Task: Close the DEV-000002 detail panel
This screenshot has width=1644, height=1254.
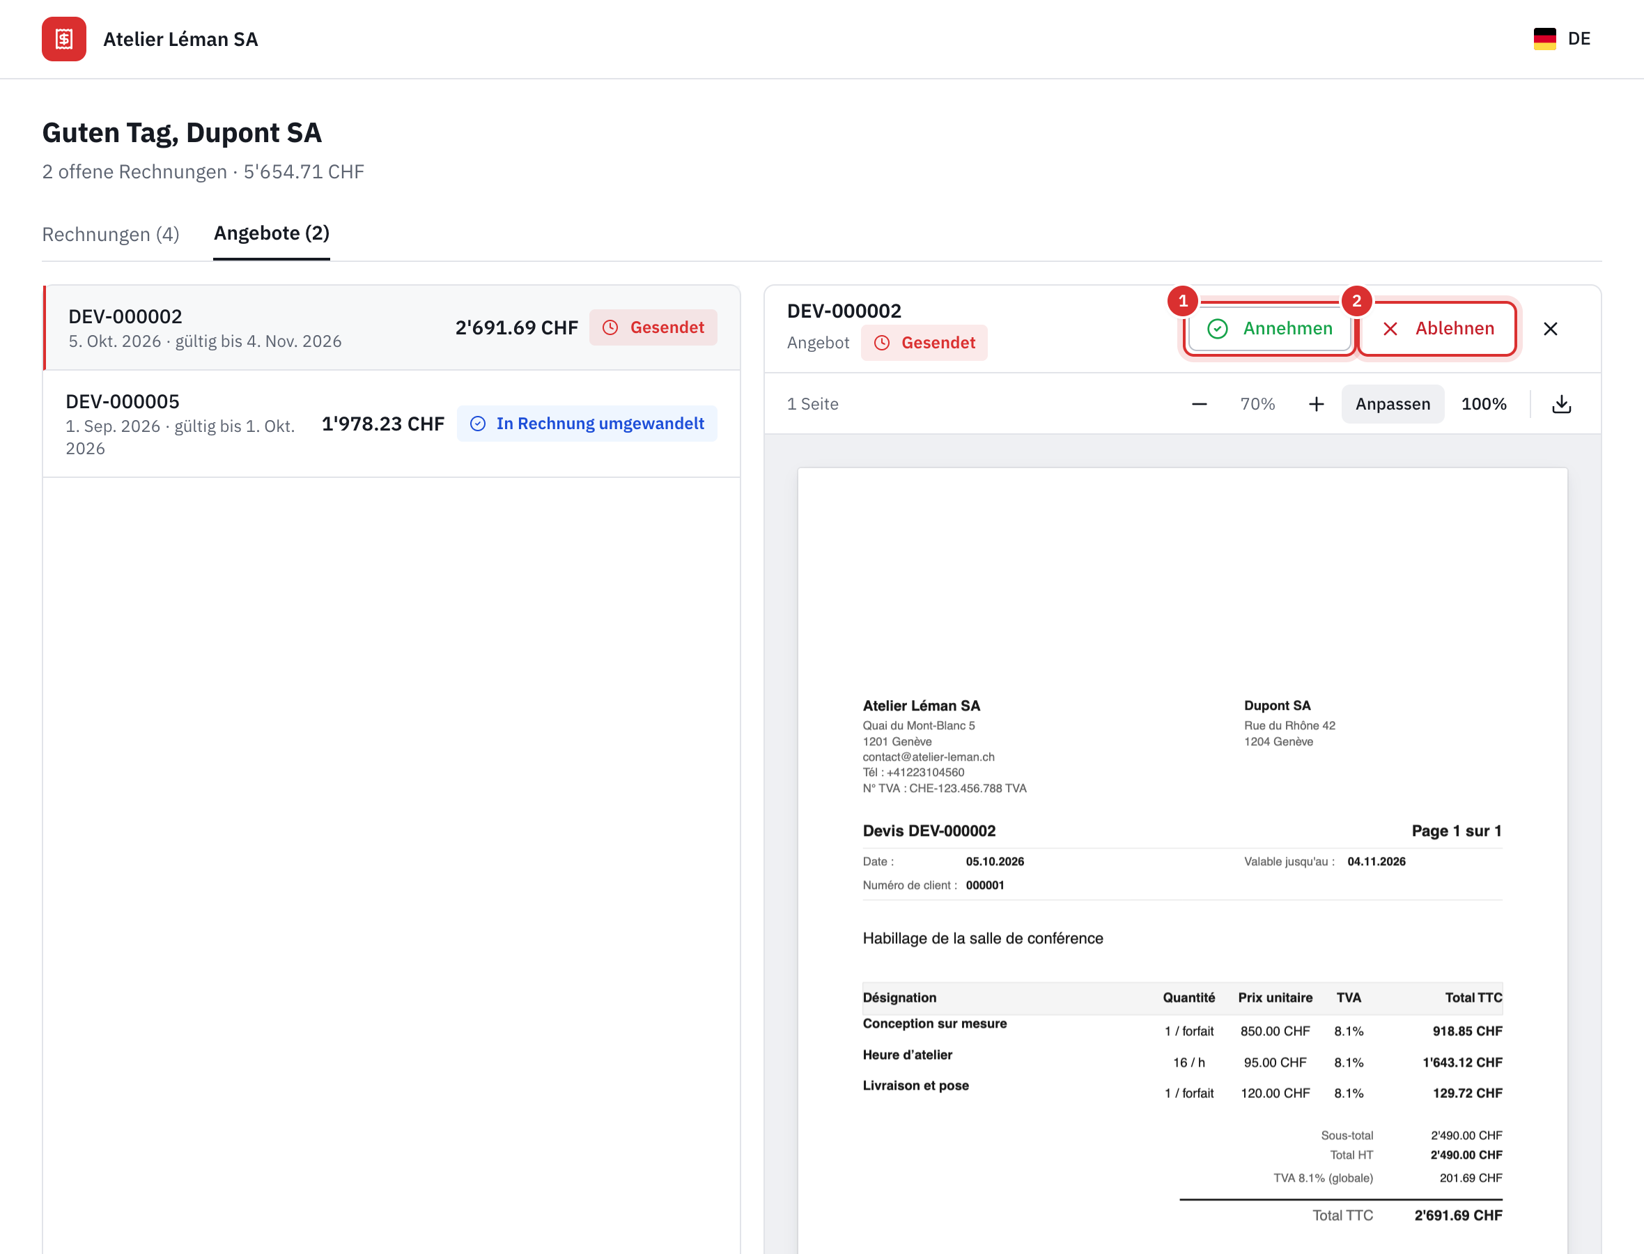Action: [x=1551, y=329]
